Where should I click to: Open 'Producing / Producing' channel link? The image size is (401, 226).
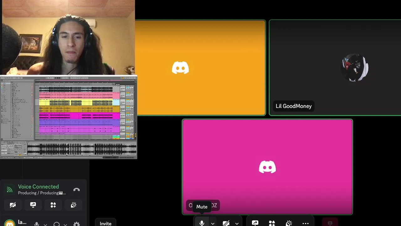click(x=42, y=193)
